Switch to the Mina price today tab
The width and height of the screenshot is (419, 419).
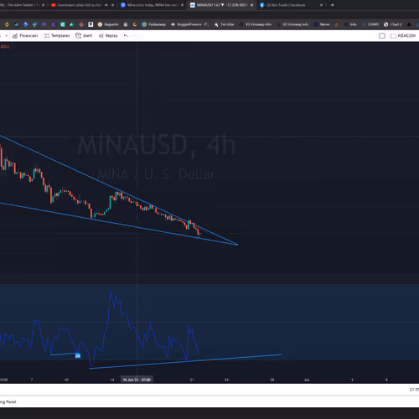153,5
